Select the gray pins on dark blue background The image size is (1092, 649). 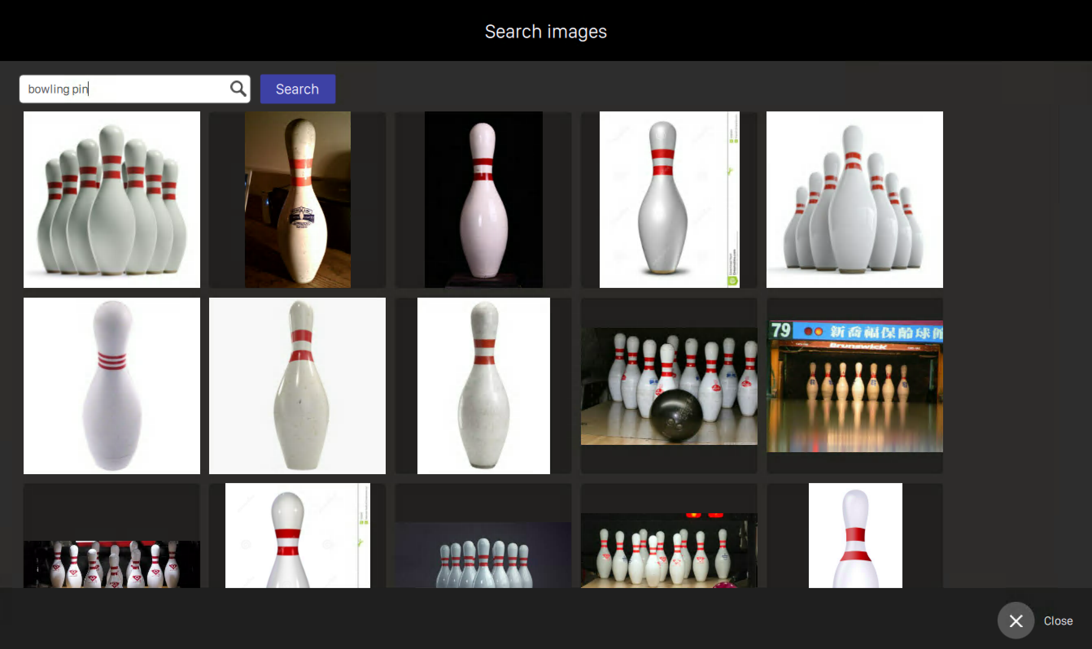tap(483, 555)
